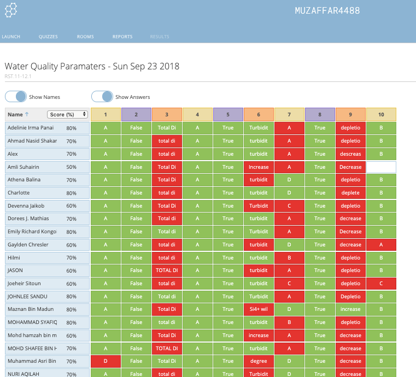
Task: Click Amli Suhairin's empty question 10 cell
Action: [x=381, y=167]
